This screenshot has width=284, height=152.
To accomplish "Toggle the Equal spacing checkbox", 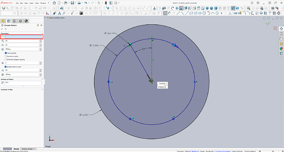I will click(6, 53).
